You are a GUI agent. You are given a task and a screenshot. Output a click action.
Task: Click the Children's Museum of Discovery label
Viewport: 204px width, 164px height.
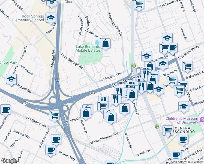pos(182,120)
